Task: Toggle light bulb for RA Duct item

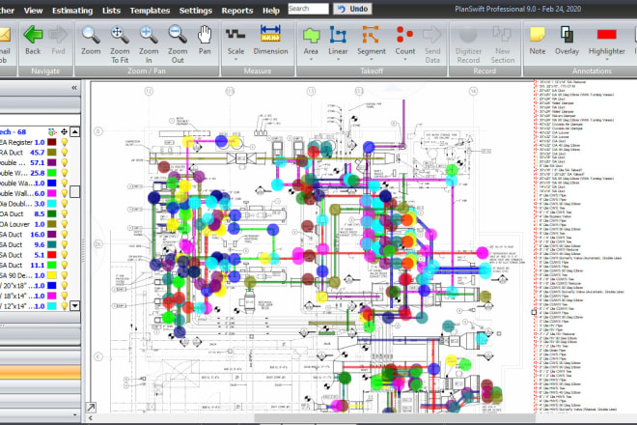Action: [67, 155]
